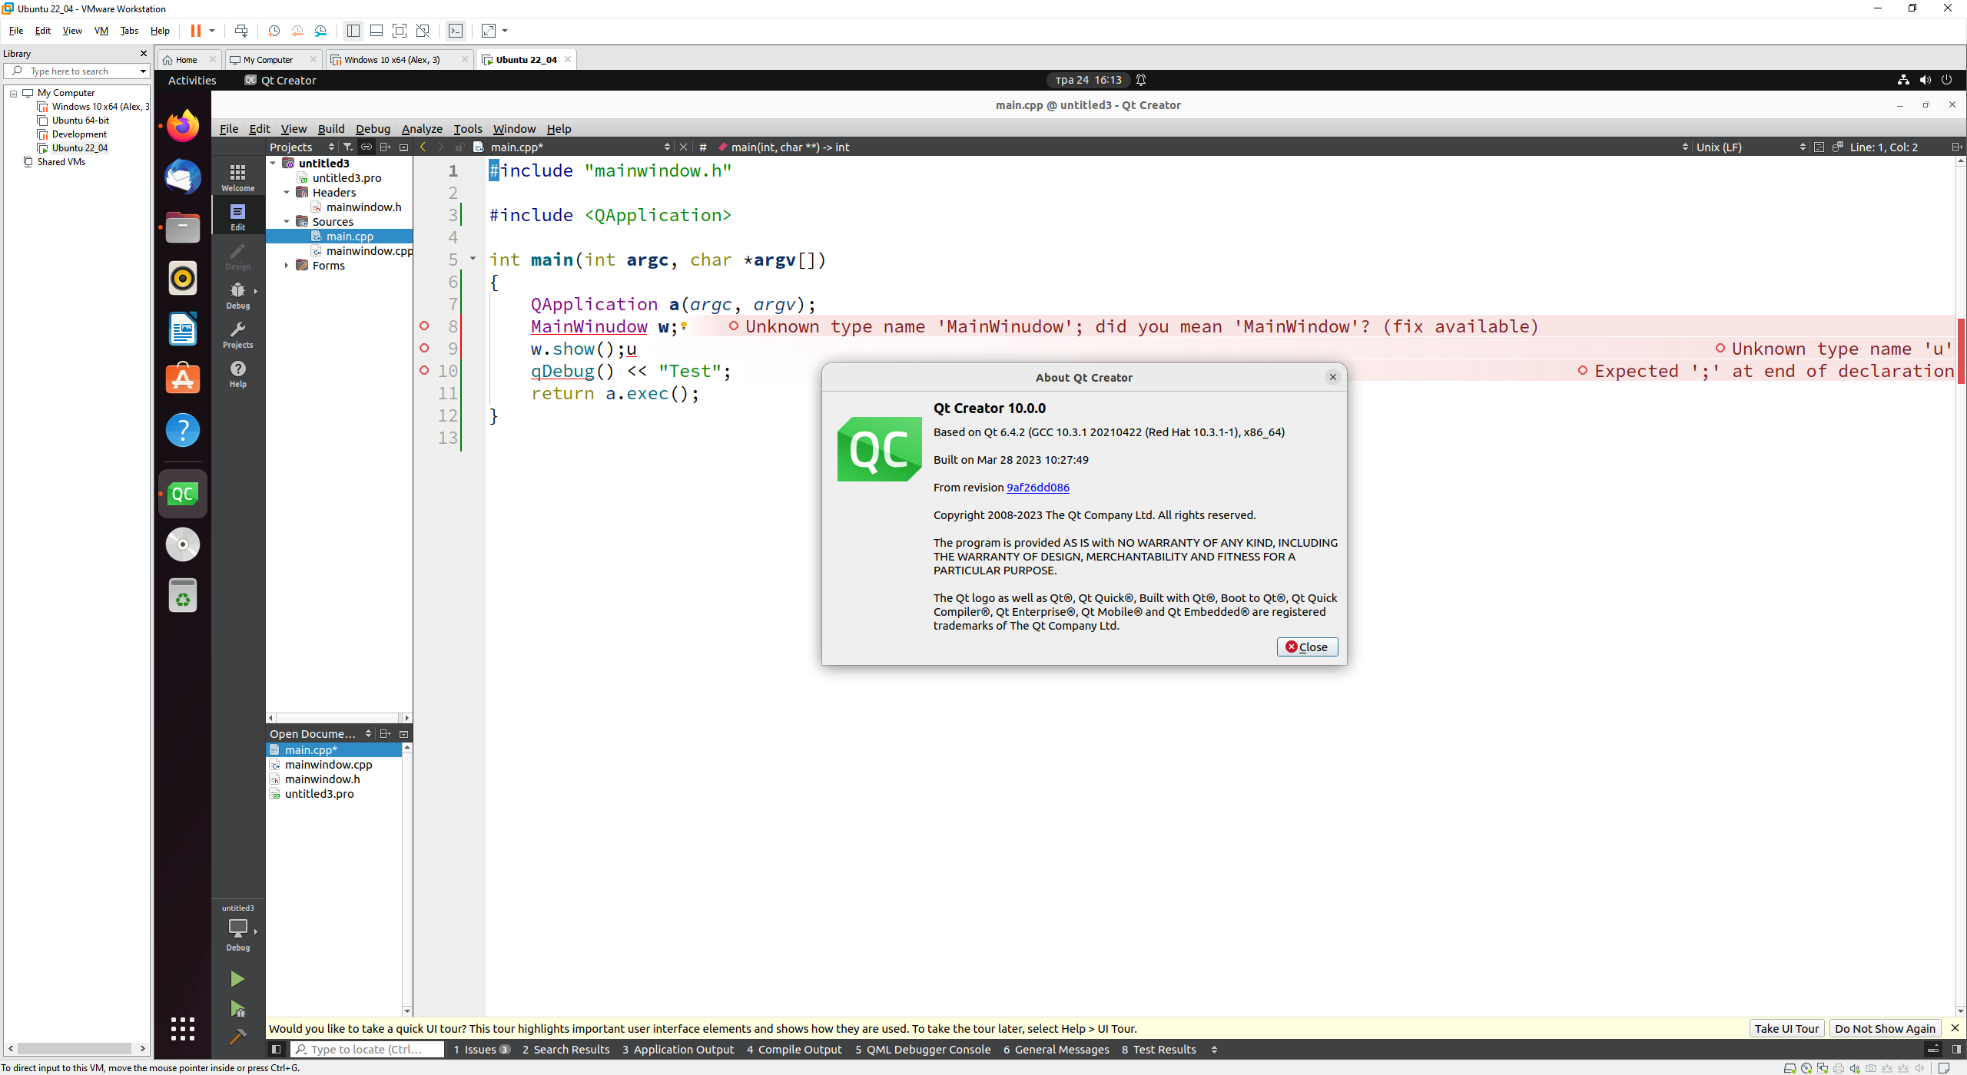Click the editor minimap/outline icon near Line info

(x=1819, y=147)
